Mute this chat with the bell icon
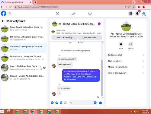 [x=121, y=44]
